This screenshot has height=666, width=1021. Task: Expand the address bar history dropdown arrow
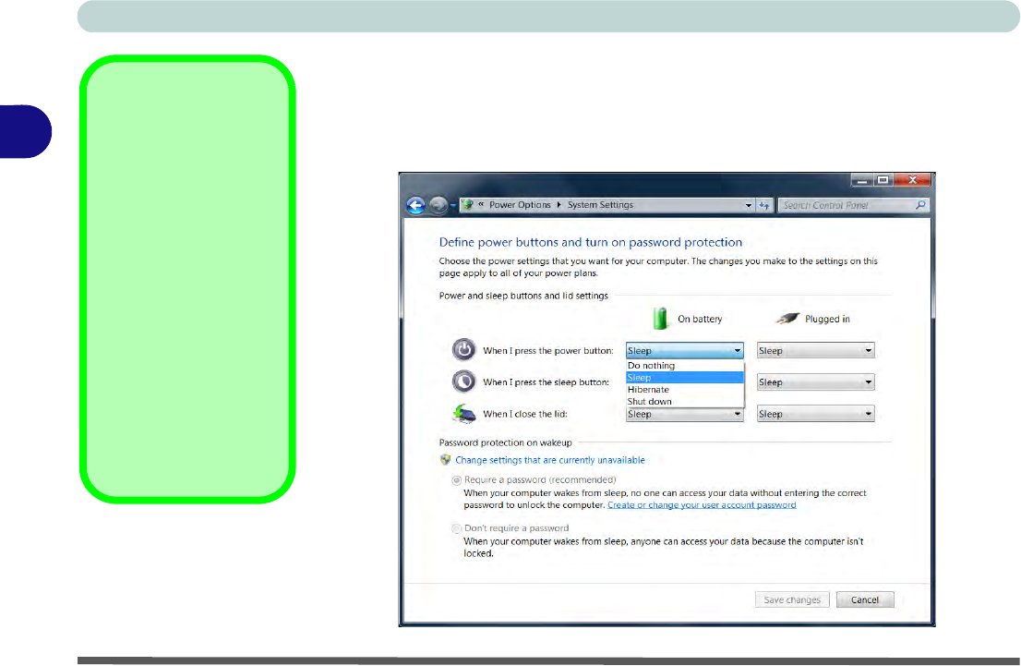point(748,205)
